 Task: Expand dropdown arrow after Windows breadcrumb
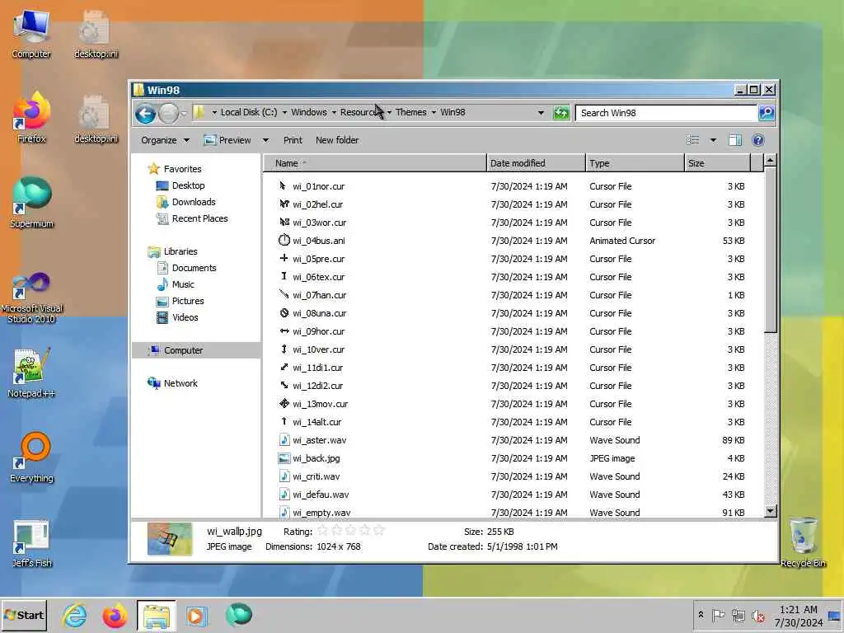click(334, 112)
